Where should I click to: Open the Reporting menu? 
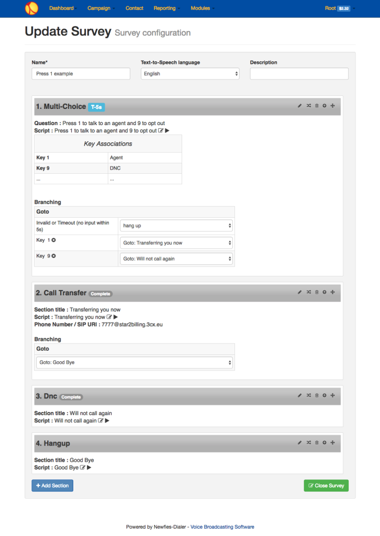tap(166, 8)
